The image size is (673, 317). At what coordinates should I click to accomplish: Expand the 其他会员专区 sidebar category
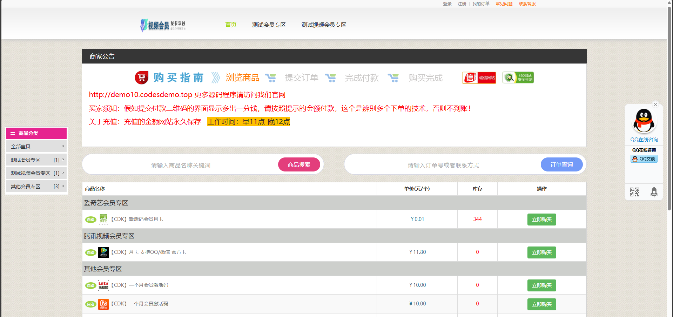coord(36,186)
